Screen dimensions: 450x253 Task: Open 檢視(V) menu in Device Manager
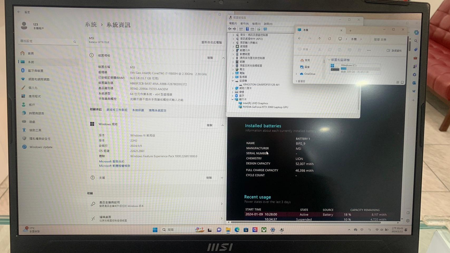pos(256,24)
